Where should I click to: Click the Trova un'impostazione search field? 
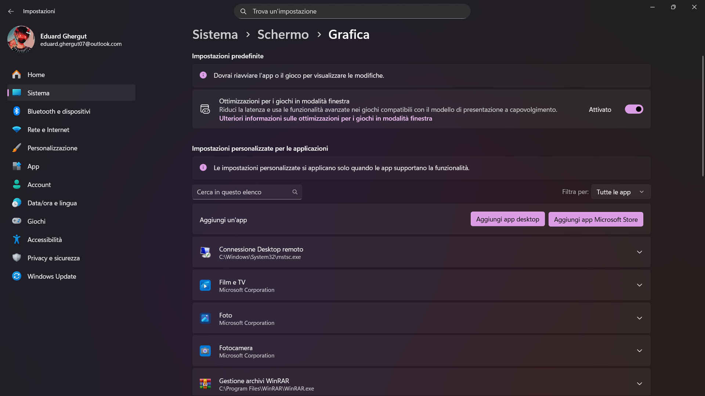pos(352,11)
